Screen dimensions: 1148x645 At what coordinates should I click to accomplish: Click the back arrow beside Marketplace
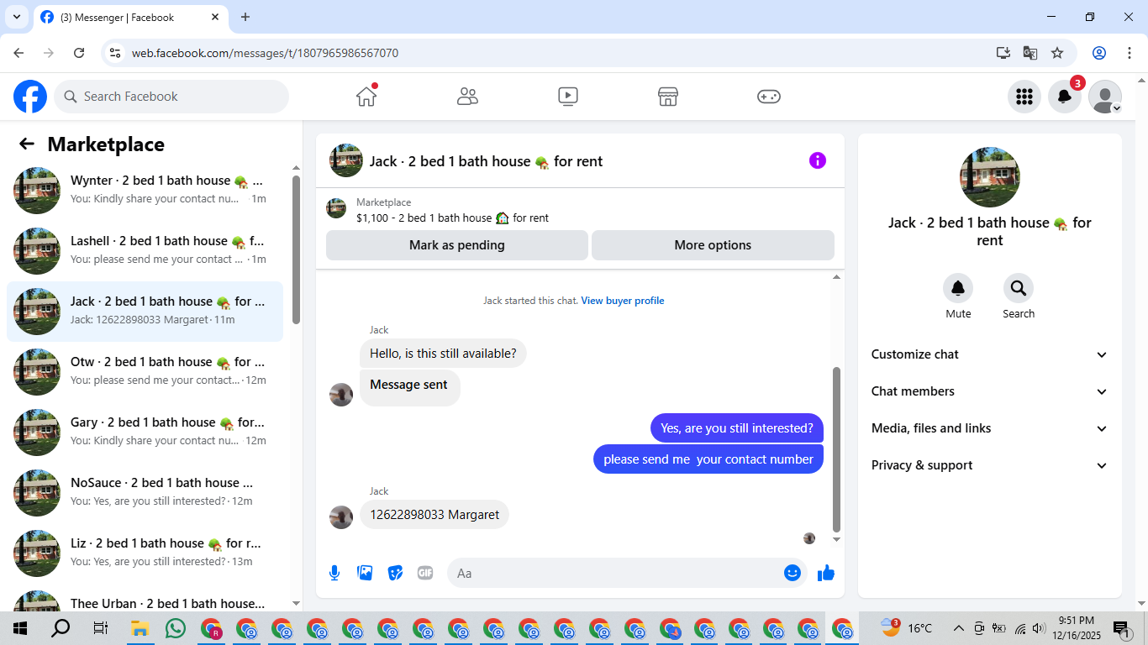27,144
